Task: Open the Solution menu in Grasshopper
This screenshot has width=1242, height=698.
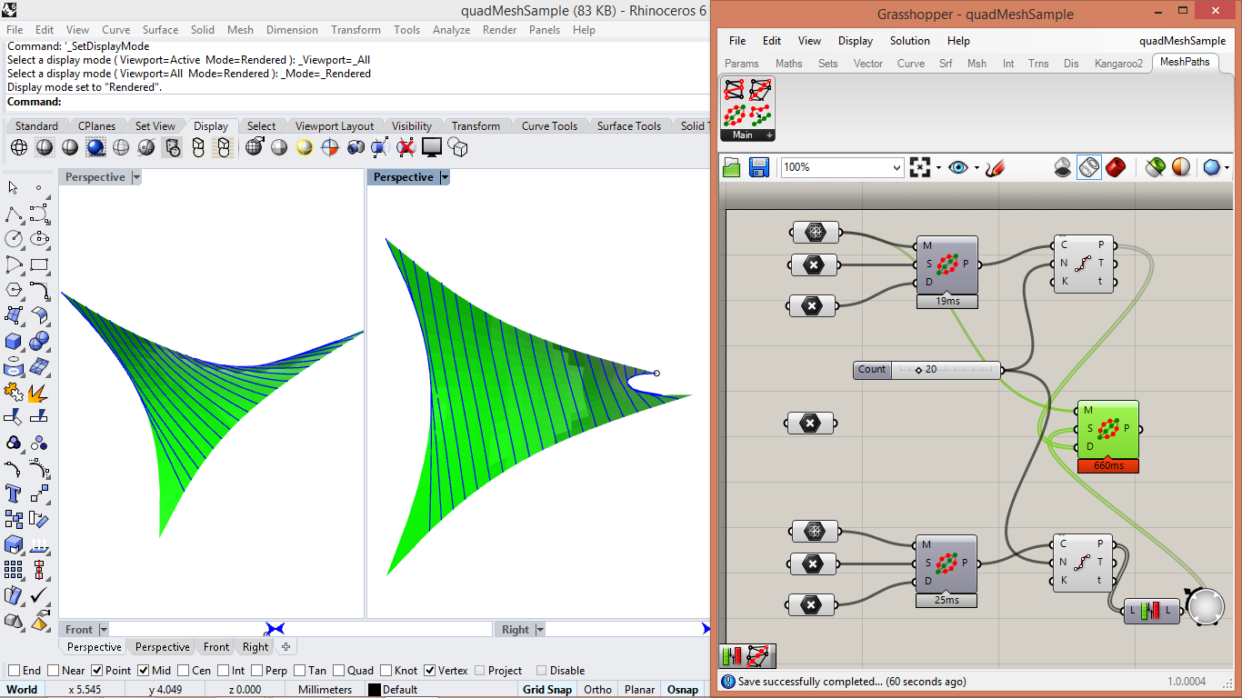Action: tap(910, 41)
